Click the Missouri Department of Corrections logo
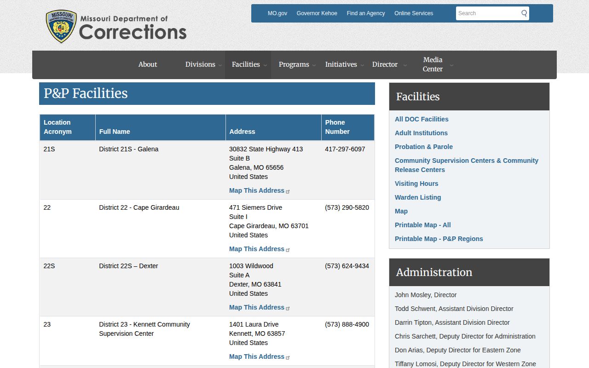The width and height of the screenshot is (589, 368). point(116,27)
